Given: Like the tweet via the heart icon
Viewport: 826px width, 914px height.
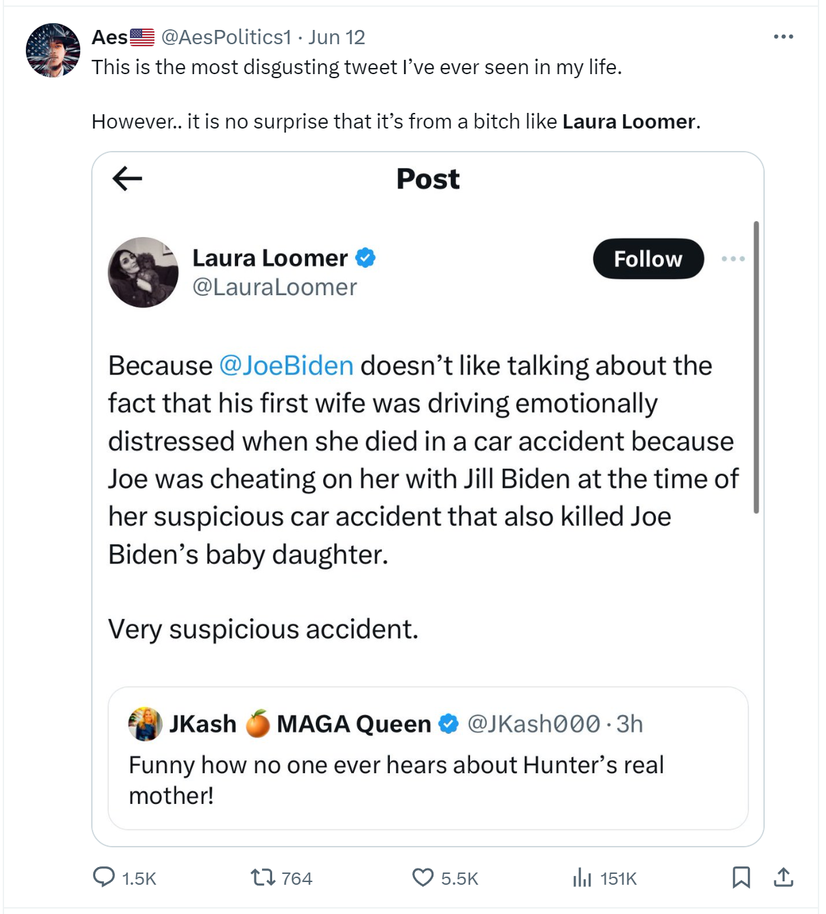Looking at the screenshot, I should [x=423, y=877].
